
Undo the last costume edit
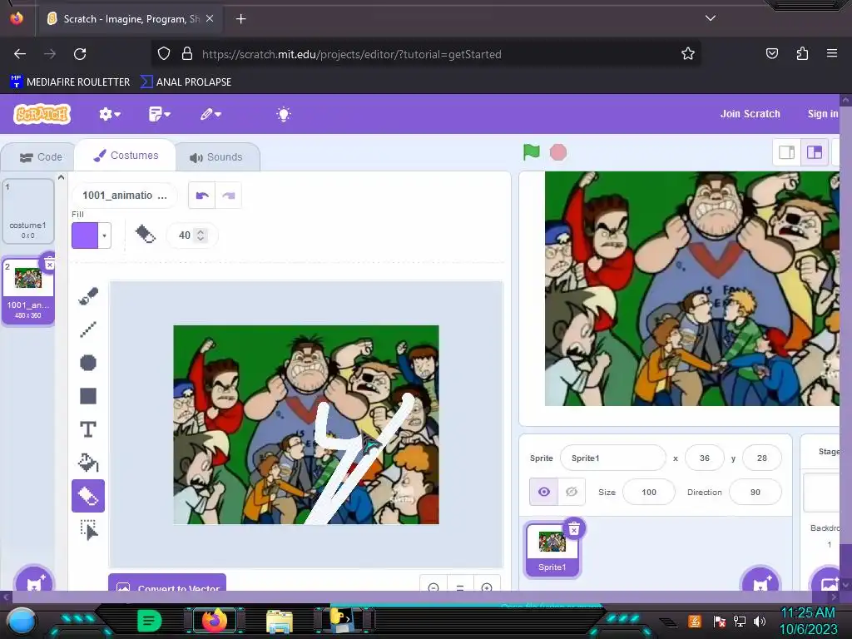(202, 196)
